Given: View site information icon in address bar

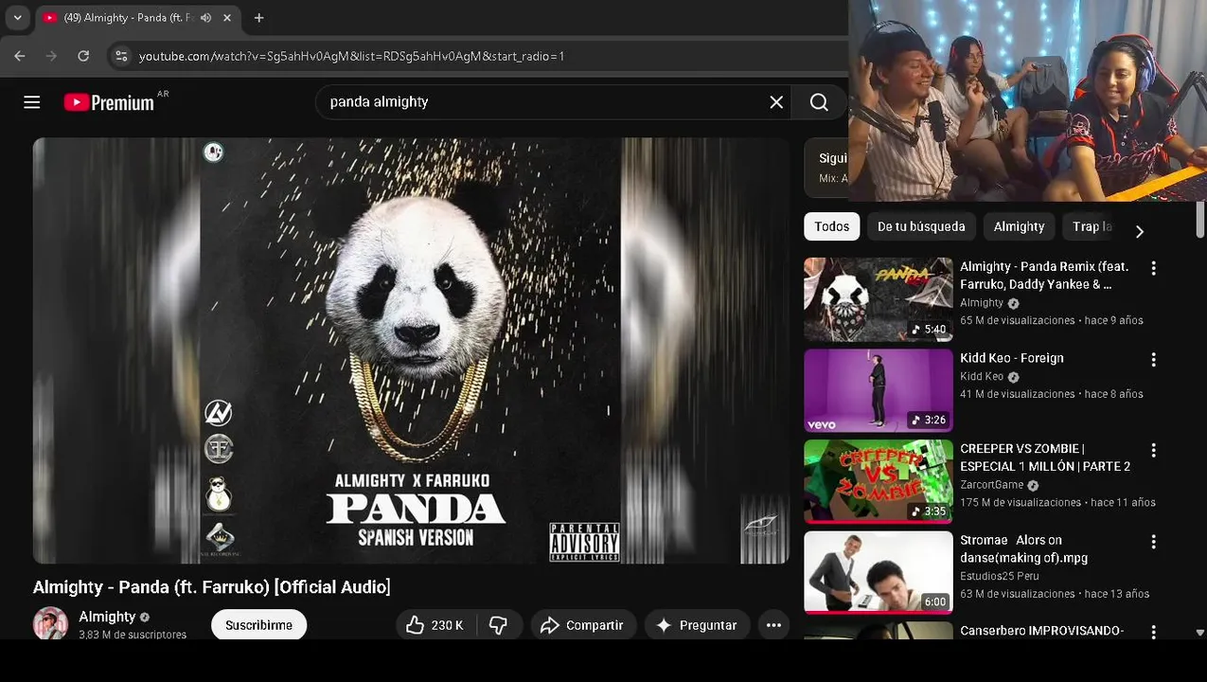Looking at the screenshot, I should click(x=121, y=56).
